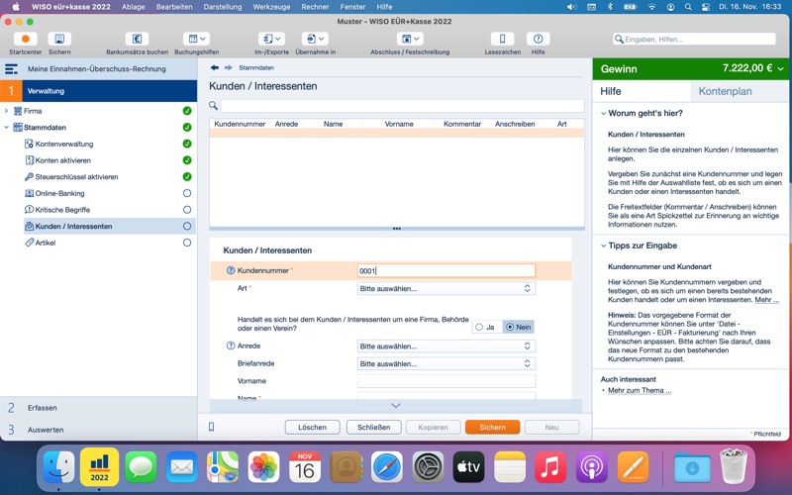Screen dimensions: 792x495
Task: Open the Rechner menu
Action: point(315,7)
